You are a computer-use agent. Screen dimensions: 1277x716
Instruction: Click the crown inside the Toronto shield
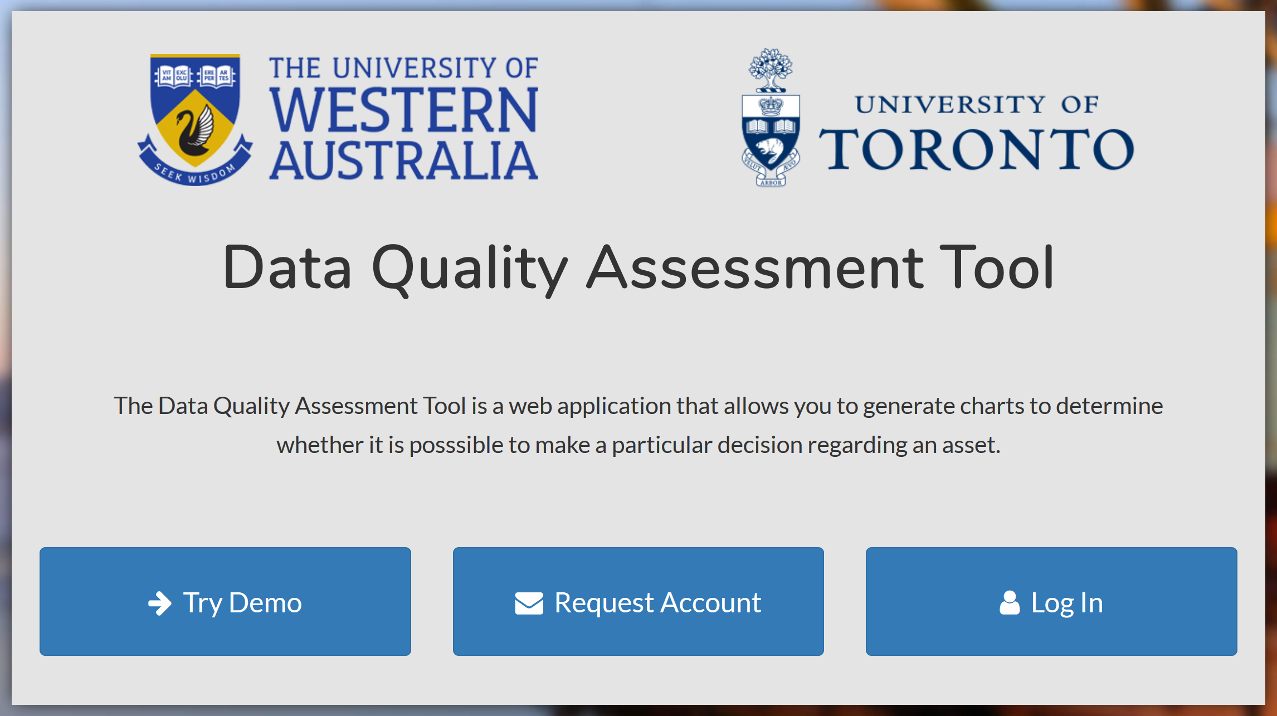coord(771,105)
